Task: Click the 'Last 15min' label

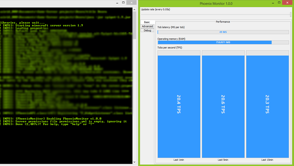Action: click(x=267, y=160)
